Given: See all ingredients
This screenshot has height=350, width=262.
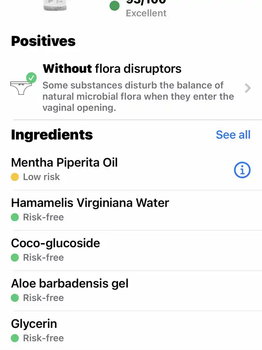Looking at the screenshot, I should pyautogui.click(x=233, y=135).
